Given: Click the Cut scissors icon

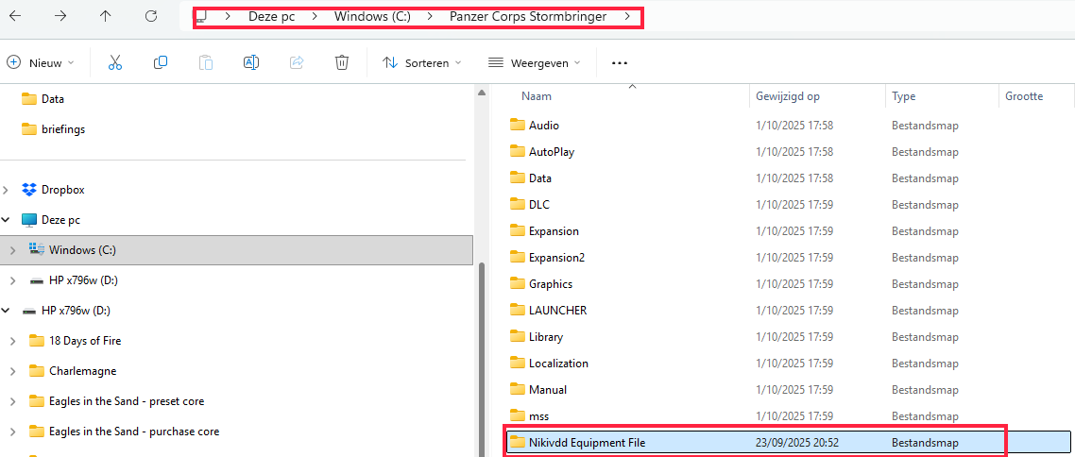Looking at the screenshot, I should tap(115, 62).
